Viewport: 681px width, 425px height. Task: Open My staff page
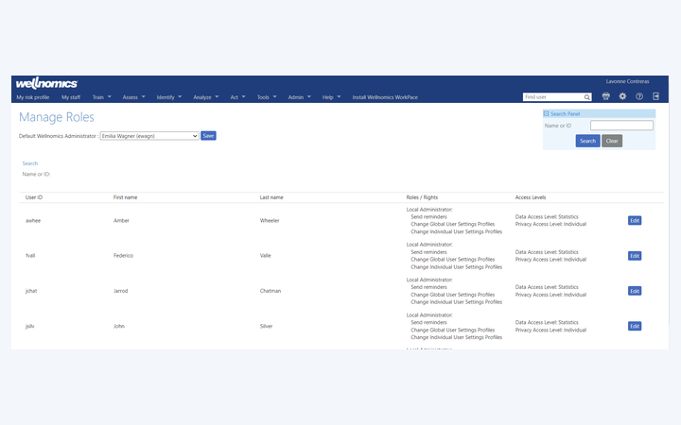pos(71,97)
